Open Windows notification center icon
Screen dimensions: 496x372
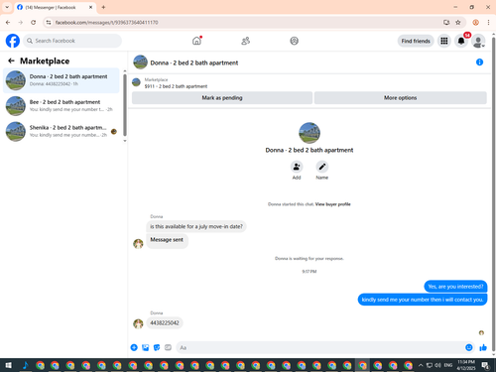point(485,365)
